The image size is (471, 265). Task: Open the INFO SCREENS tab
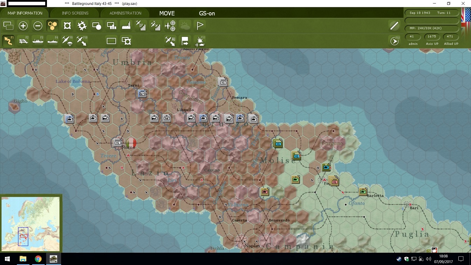point(75,13)
